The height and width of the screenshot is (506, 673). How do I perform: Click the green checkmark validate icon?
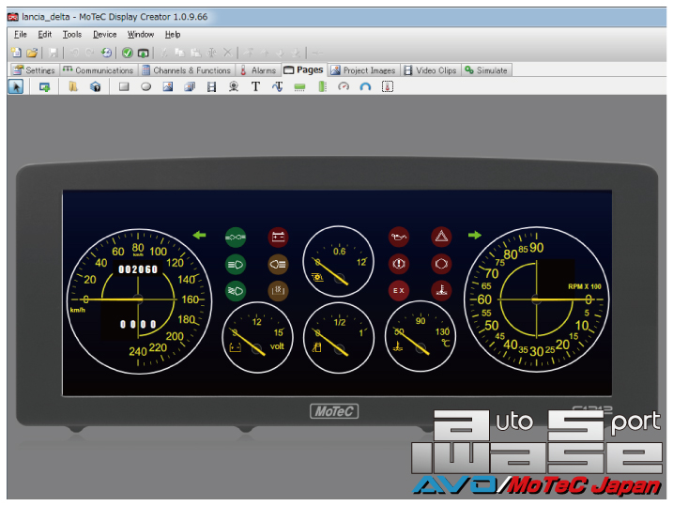point(128,53)
